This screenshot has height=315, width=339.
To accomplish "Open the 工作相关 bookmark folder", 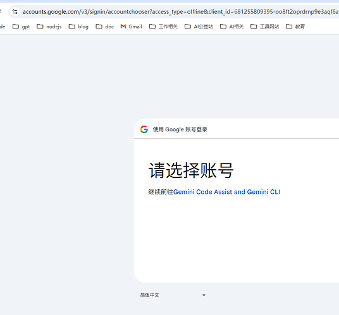I will (163, 27).
